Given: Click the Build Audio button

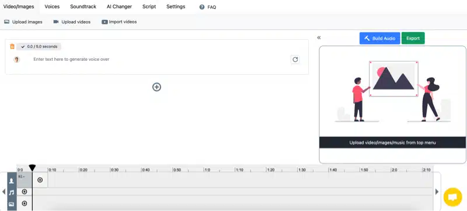Looking at the screenshot, I should coord(380,38).
